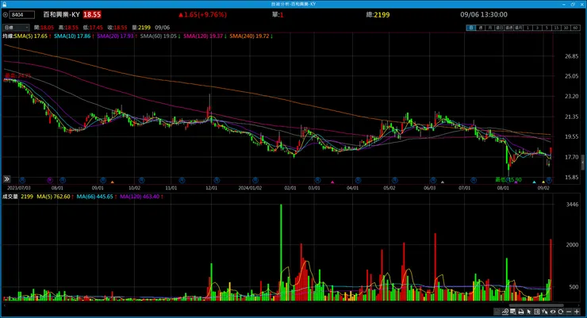The image size is (587, 318).
Task: Click the first dimmed icon in the bottom toolbar
Action: pyautogui.click(x=497, y=312)
